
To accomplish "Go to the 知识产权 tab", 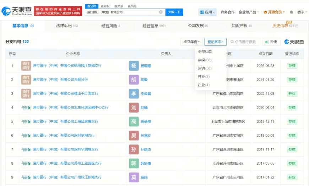I will [242, 26].
